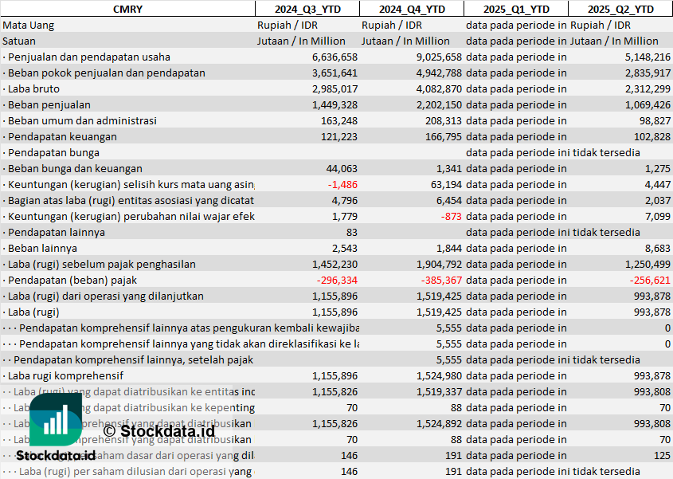Select Laba rugi komprehensif row label

63,375
